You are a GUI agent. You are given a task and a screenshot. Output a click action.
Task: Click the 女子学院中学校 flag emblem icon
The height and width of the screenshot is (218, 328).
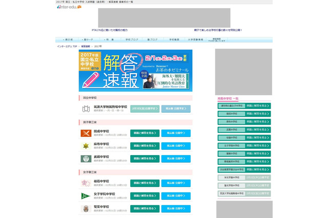click(x=86, y=196)
